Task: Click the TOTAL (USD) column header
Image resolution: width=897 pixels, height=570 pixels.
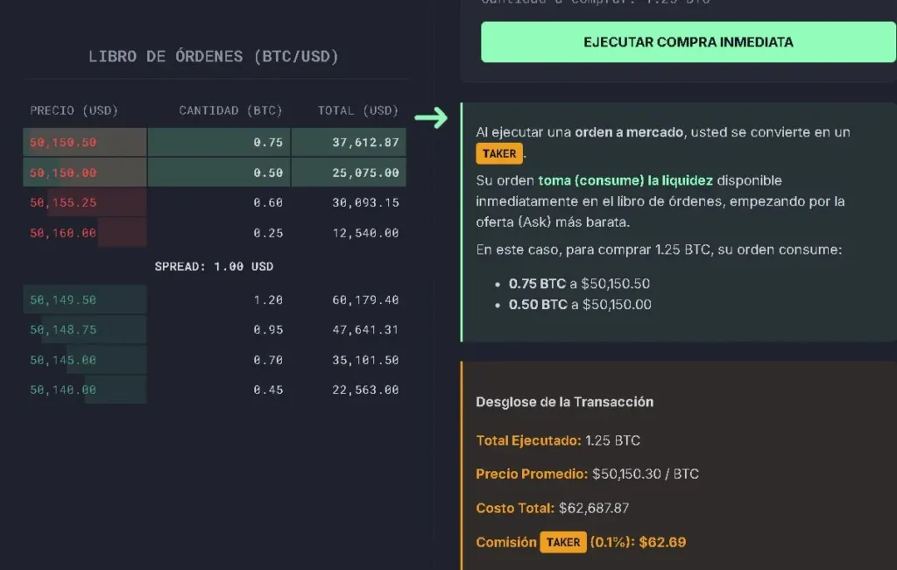Action: tap(357, 110)
